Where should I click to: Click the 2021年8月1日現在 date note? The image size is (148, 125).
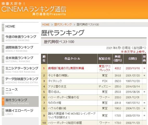pyautogui.click(x=126, y=48)
